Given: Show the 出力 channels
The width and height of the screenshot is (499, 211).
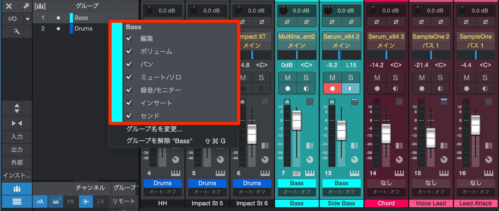Looking at the screenshot, I should pyautogui.click(x=17, y=150).
